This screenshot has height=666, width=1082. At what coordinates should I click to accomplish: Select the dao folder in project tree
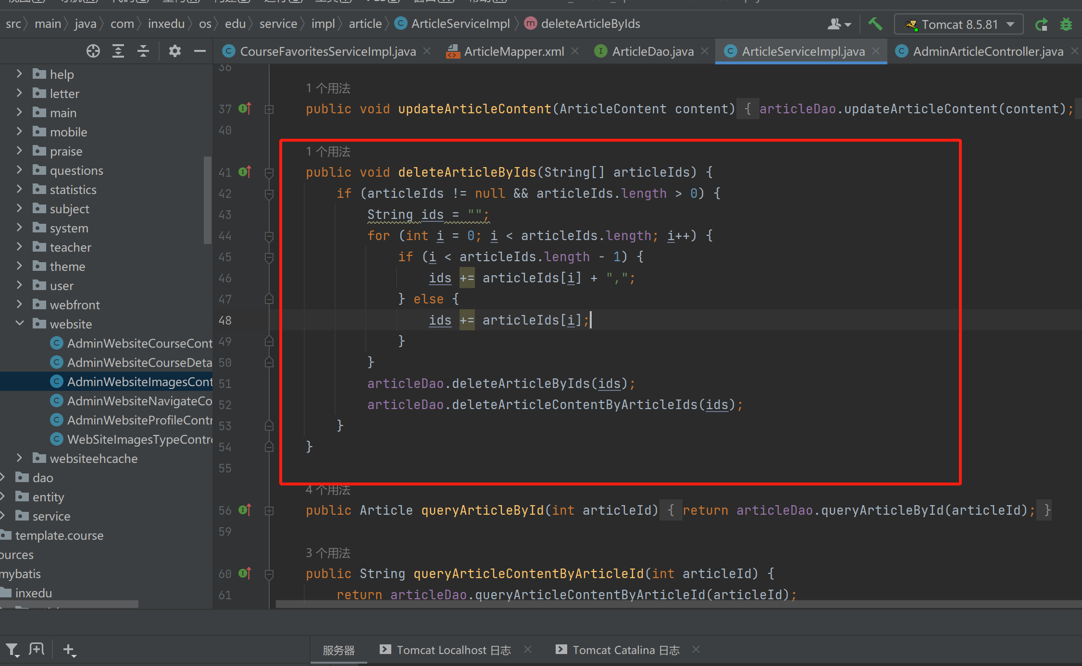pyautogui.click(x=43, y=477)
